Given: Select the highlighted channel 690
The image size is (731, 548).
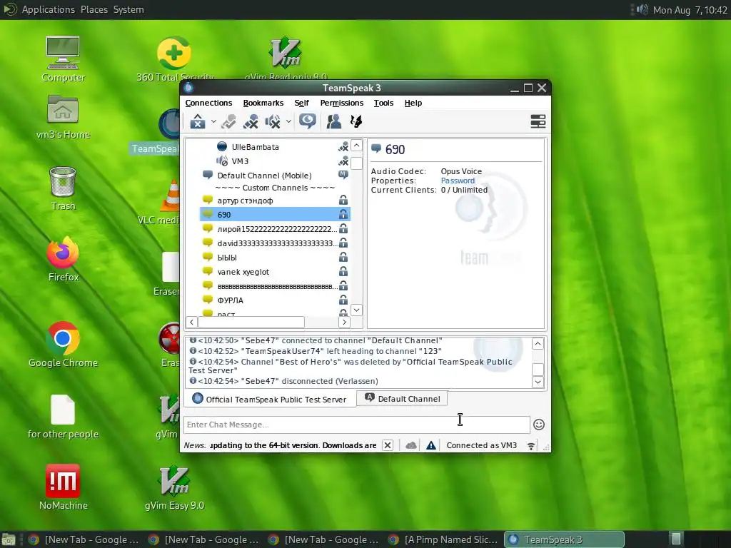Looking at the screenshot, I should click(275, 214).
